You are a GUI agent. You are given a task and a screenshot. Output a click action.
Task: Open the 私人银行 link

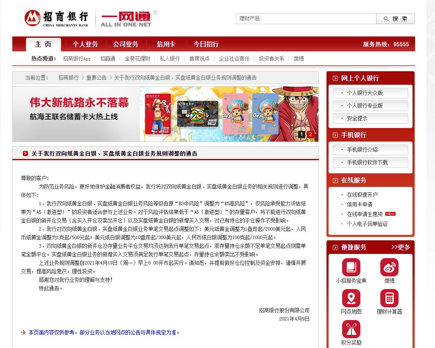[x=170, y=58]
